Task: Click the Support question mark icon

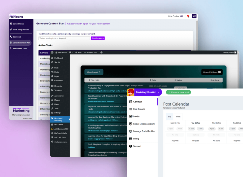Action: point(130,146)
